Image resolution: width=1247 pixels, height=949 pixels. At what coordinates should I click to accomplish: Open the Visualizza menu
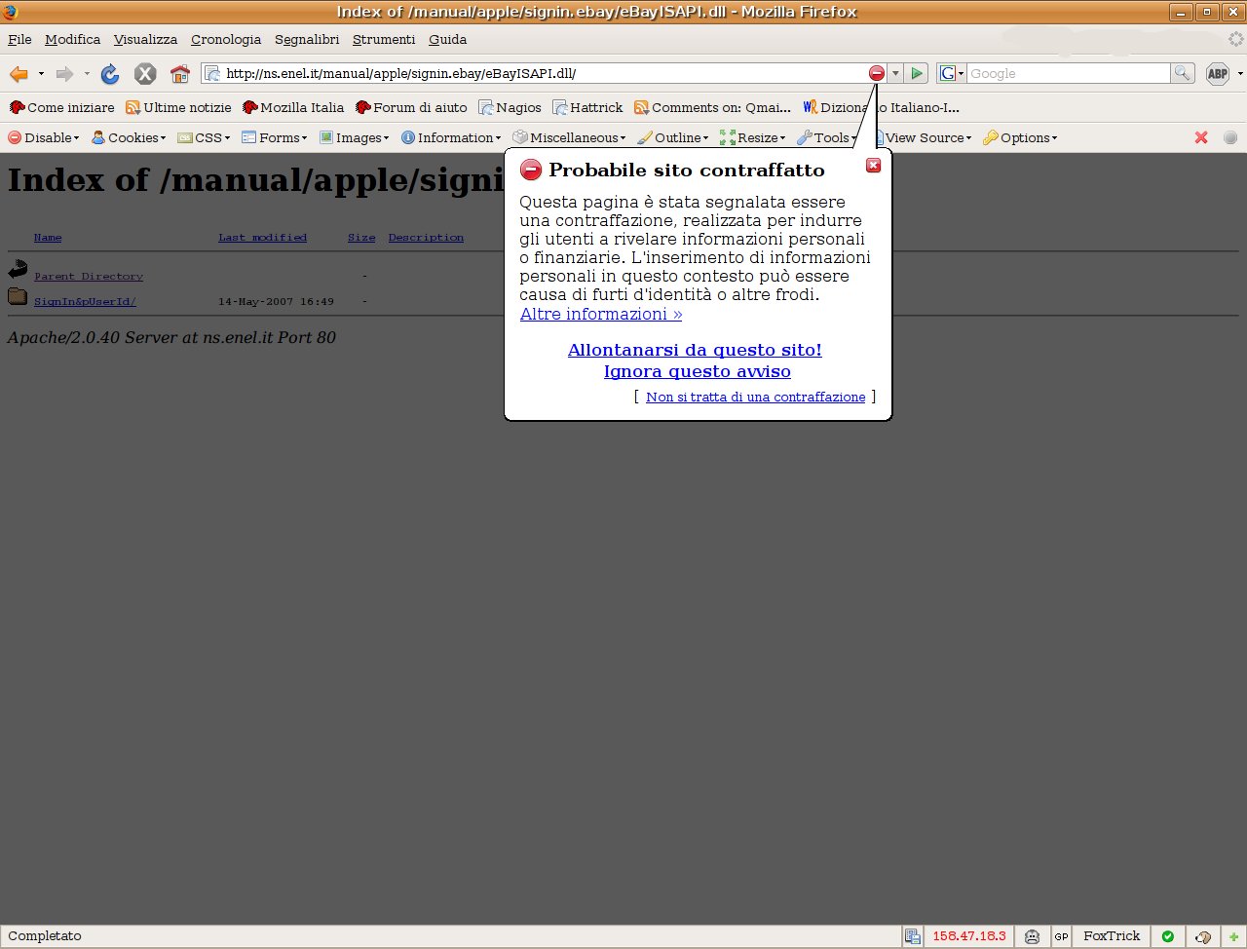(x=145, y=39)
